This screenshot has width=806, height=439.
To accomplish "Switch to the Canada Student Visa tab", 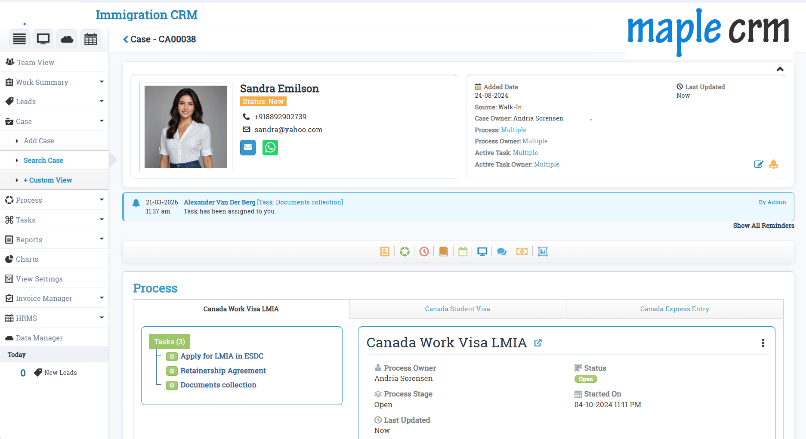I will pos(457,309).
